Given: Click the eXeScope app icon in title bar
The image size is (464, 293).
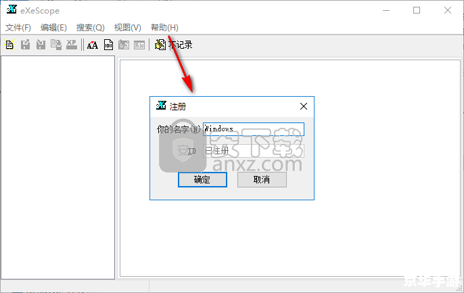Looking at the screenshot, I should (11, 9).
